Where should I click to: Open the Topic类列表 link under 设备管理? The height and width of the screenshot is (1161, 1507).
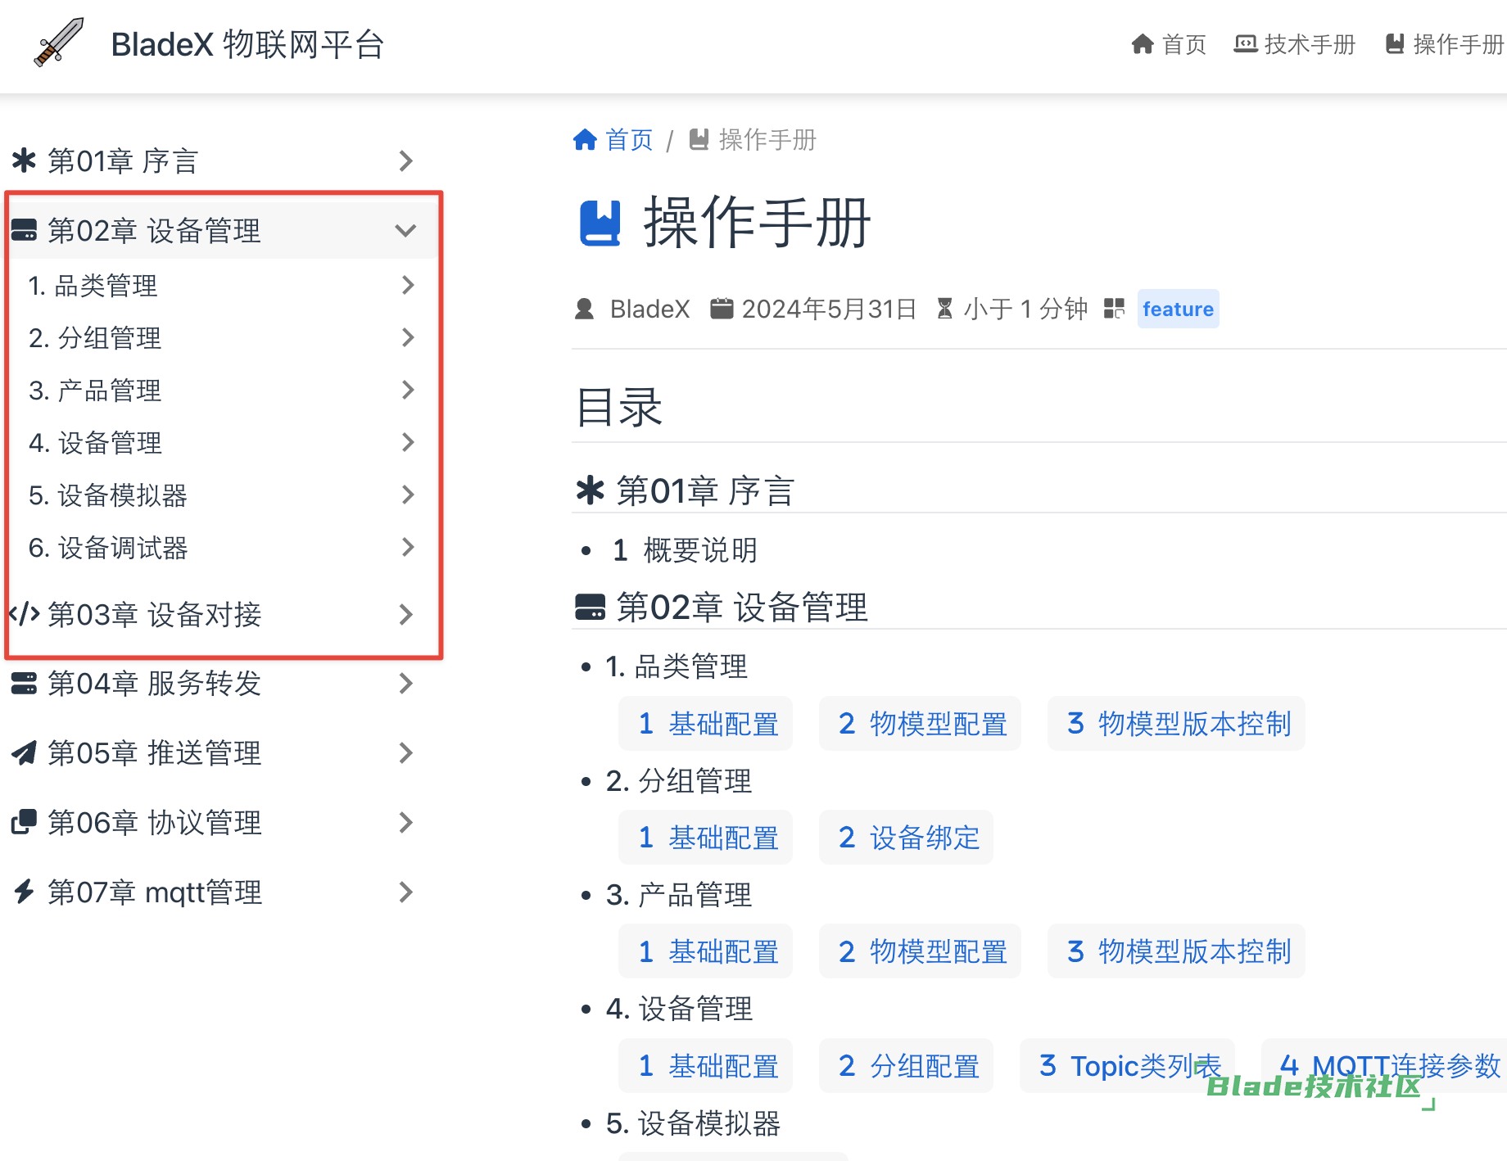coord(1128,1066)
